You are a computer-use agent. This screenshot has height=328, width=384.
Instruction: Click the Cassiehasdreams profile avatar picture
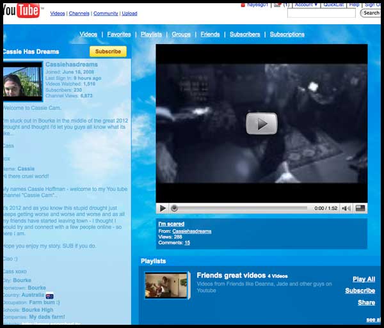(x=23, y=83)
